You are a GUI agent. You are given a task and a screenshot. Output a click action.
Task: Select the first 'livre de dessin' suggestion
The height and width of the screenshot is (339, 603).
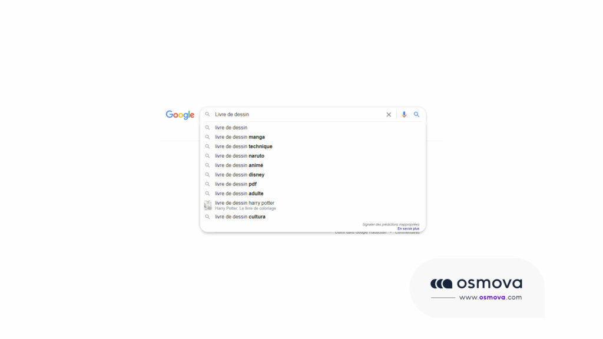232,127
